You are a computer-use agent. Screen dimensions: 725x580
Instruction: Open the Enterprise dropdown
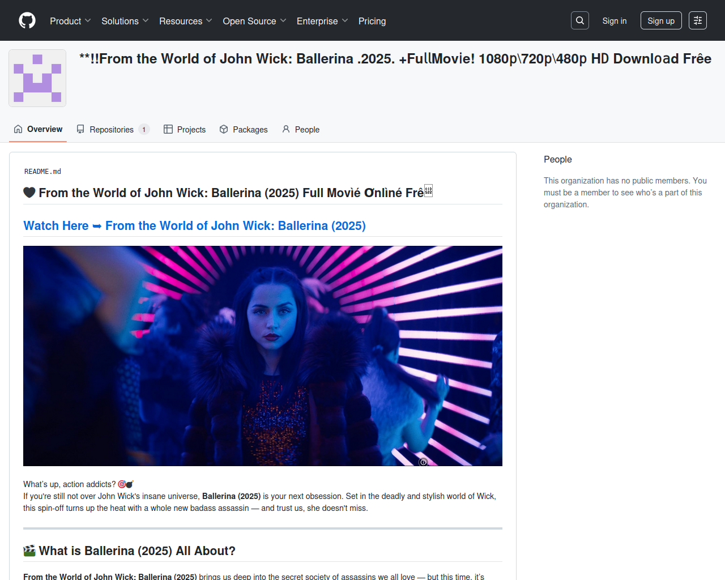click(322, 21)
